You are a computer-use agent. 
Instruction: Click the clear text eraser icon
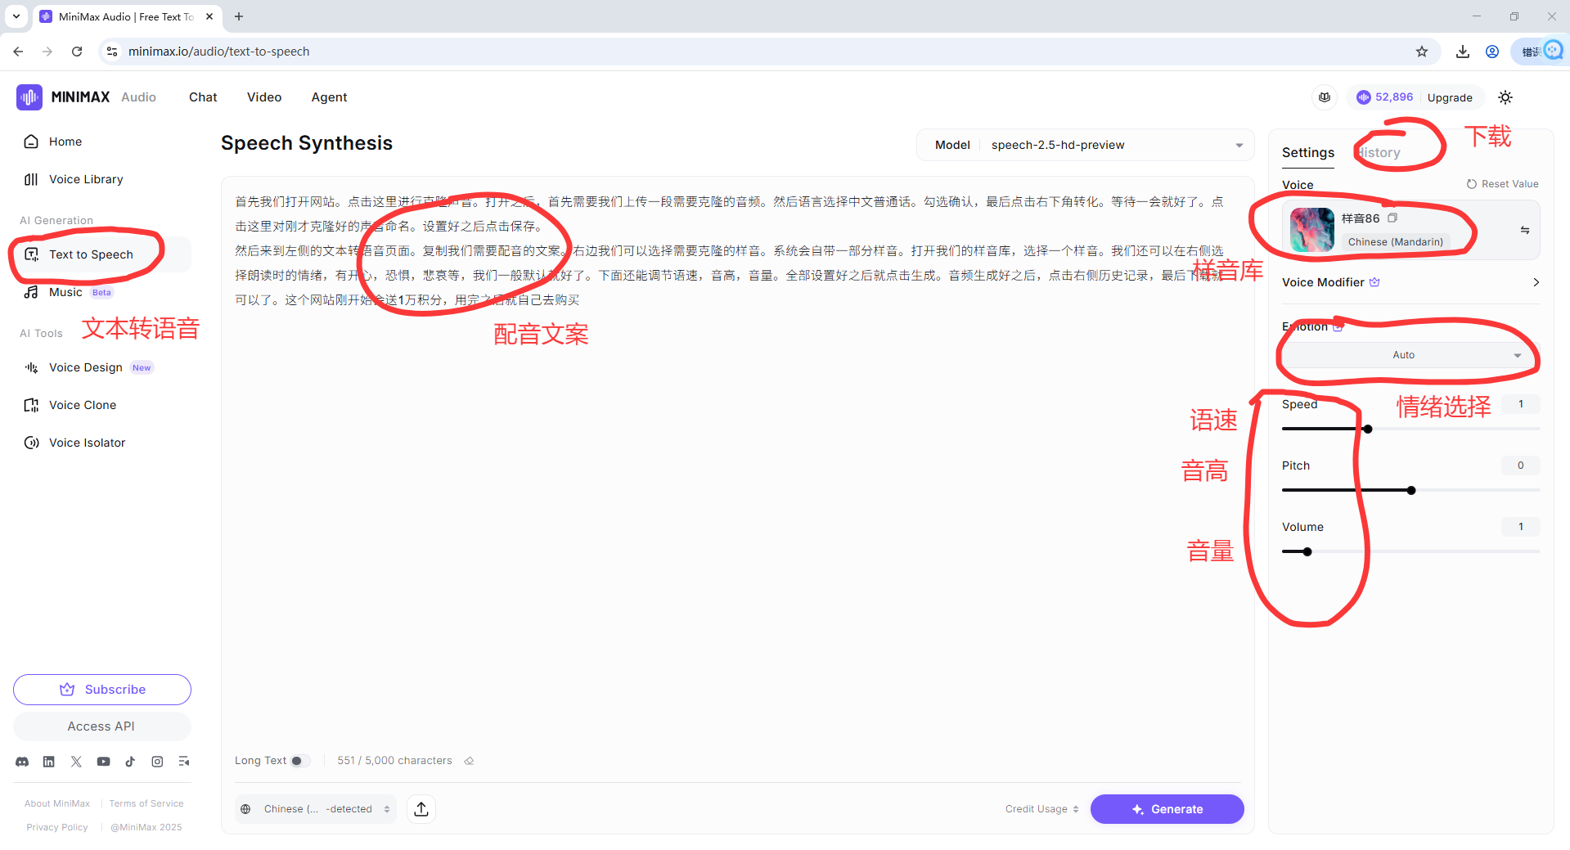[x=469, y=761]
